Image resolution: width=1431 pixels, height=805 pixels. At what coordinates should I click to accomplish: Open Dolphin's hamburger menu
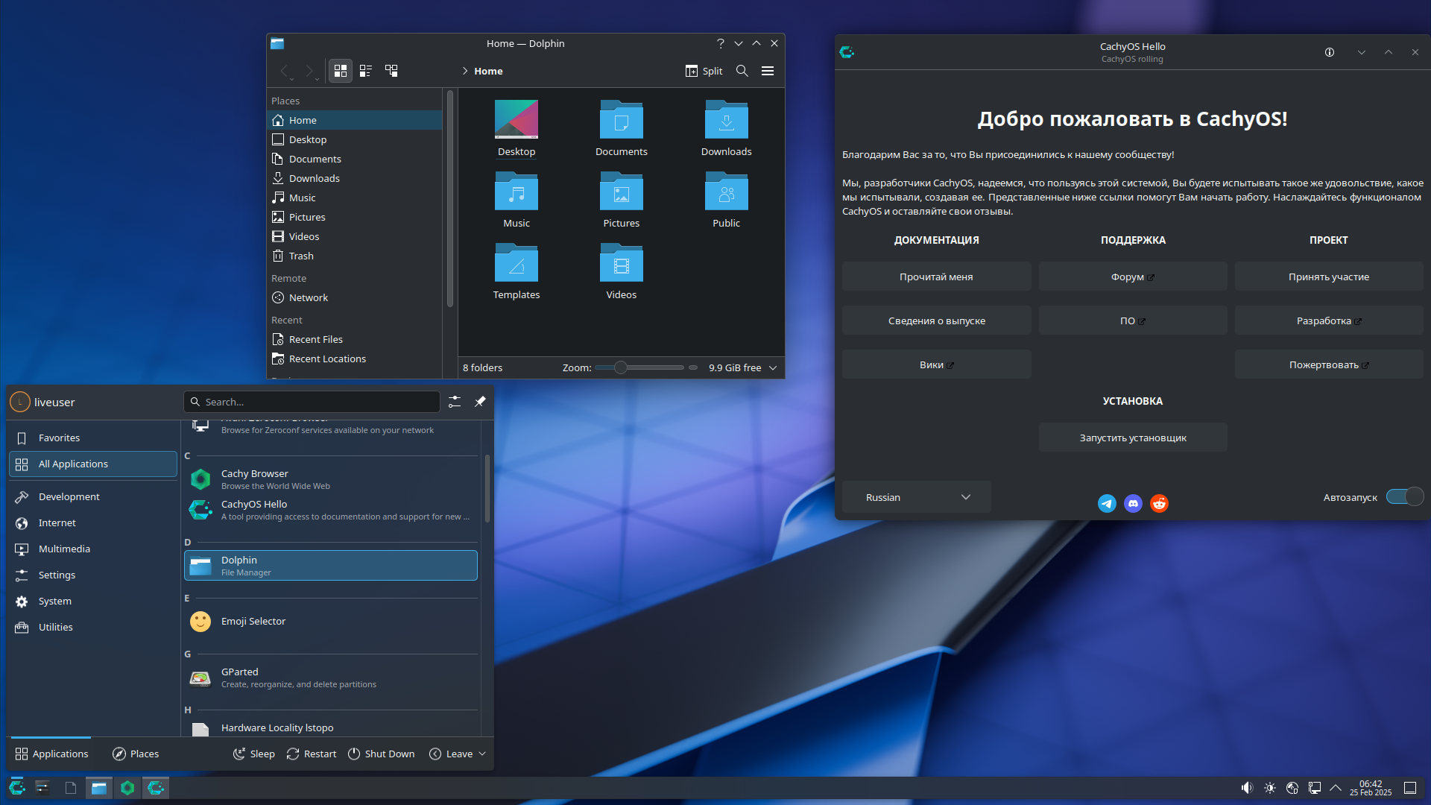pos(767,71)
